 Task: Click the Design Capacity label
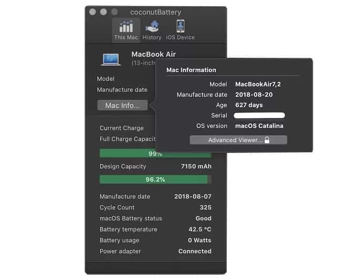click(x=123, y=167)
